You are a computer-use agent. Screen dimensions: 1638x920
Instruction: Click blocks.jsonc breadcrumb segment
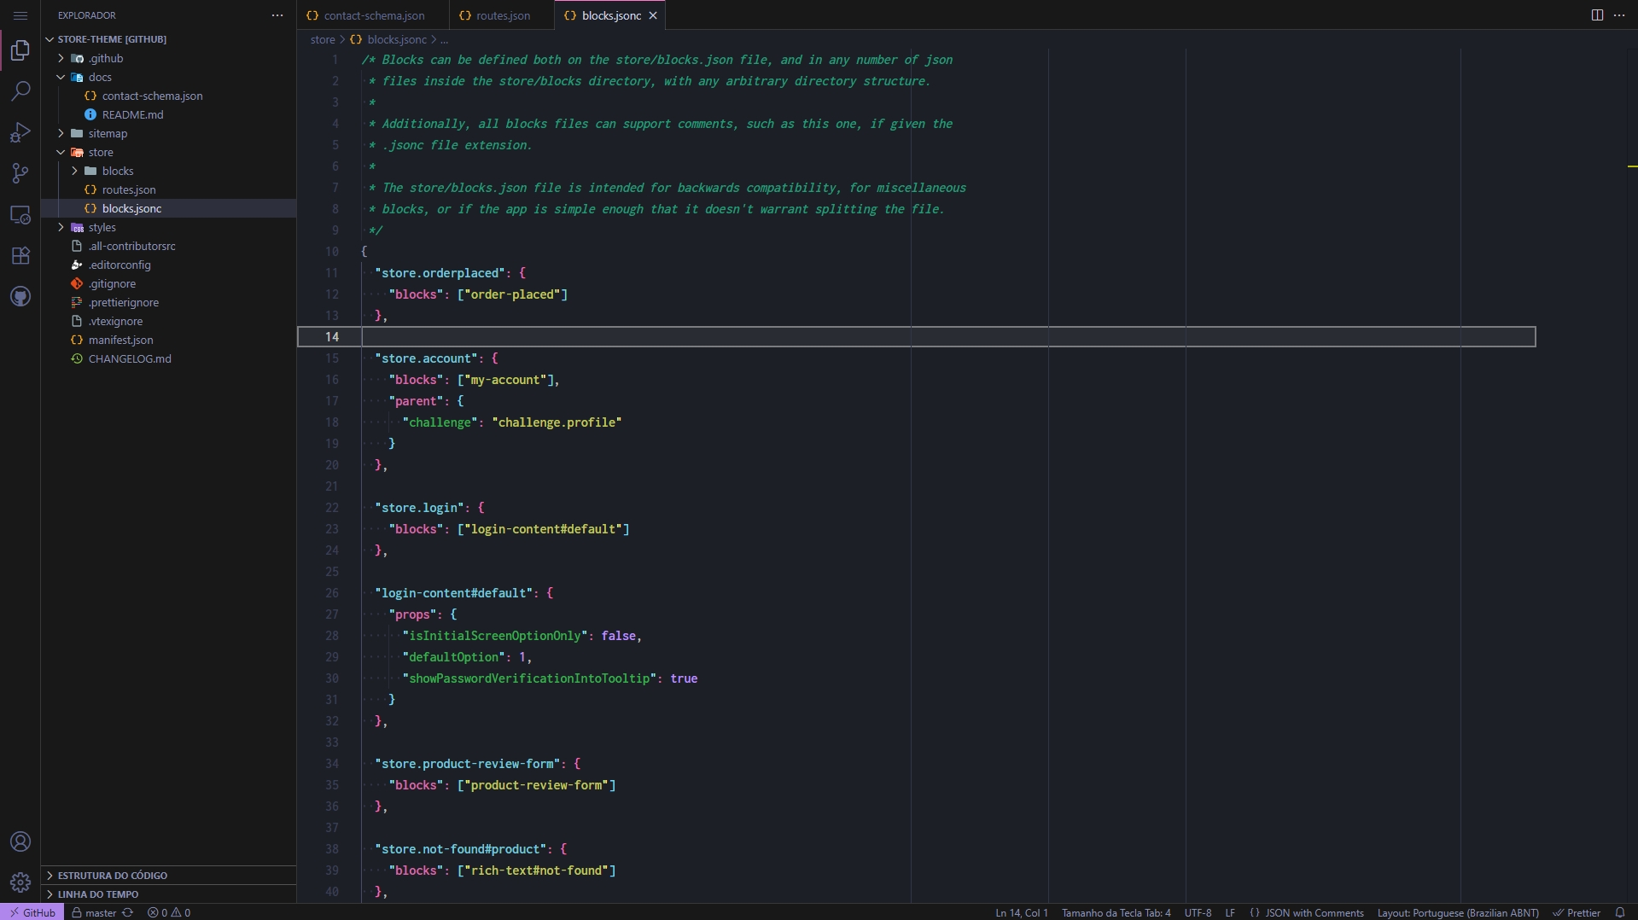click(x=388, y=39)
